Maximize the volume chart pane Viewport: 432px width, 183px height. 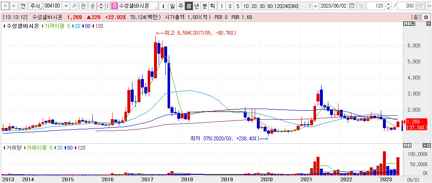coord(424,145)
